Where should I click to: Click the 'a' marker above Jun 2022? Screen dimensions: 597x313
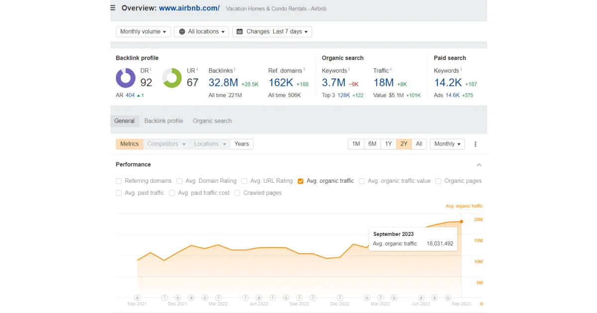(x=259, y=298)
